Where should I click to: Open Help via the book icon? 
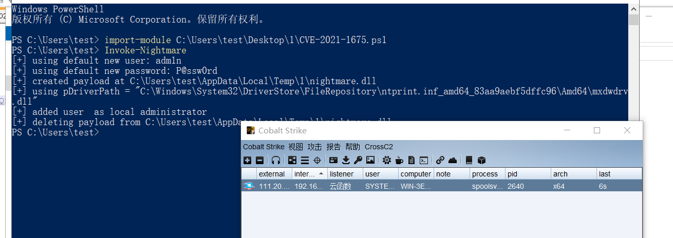[x=469, y=160]
